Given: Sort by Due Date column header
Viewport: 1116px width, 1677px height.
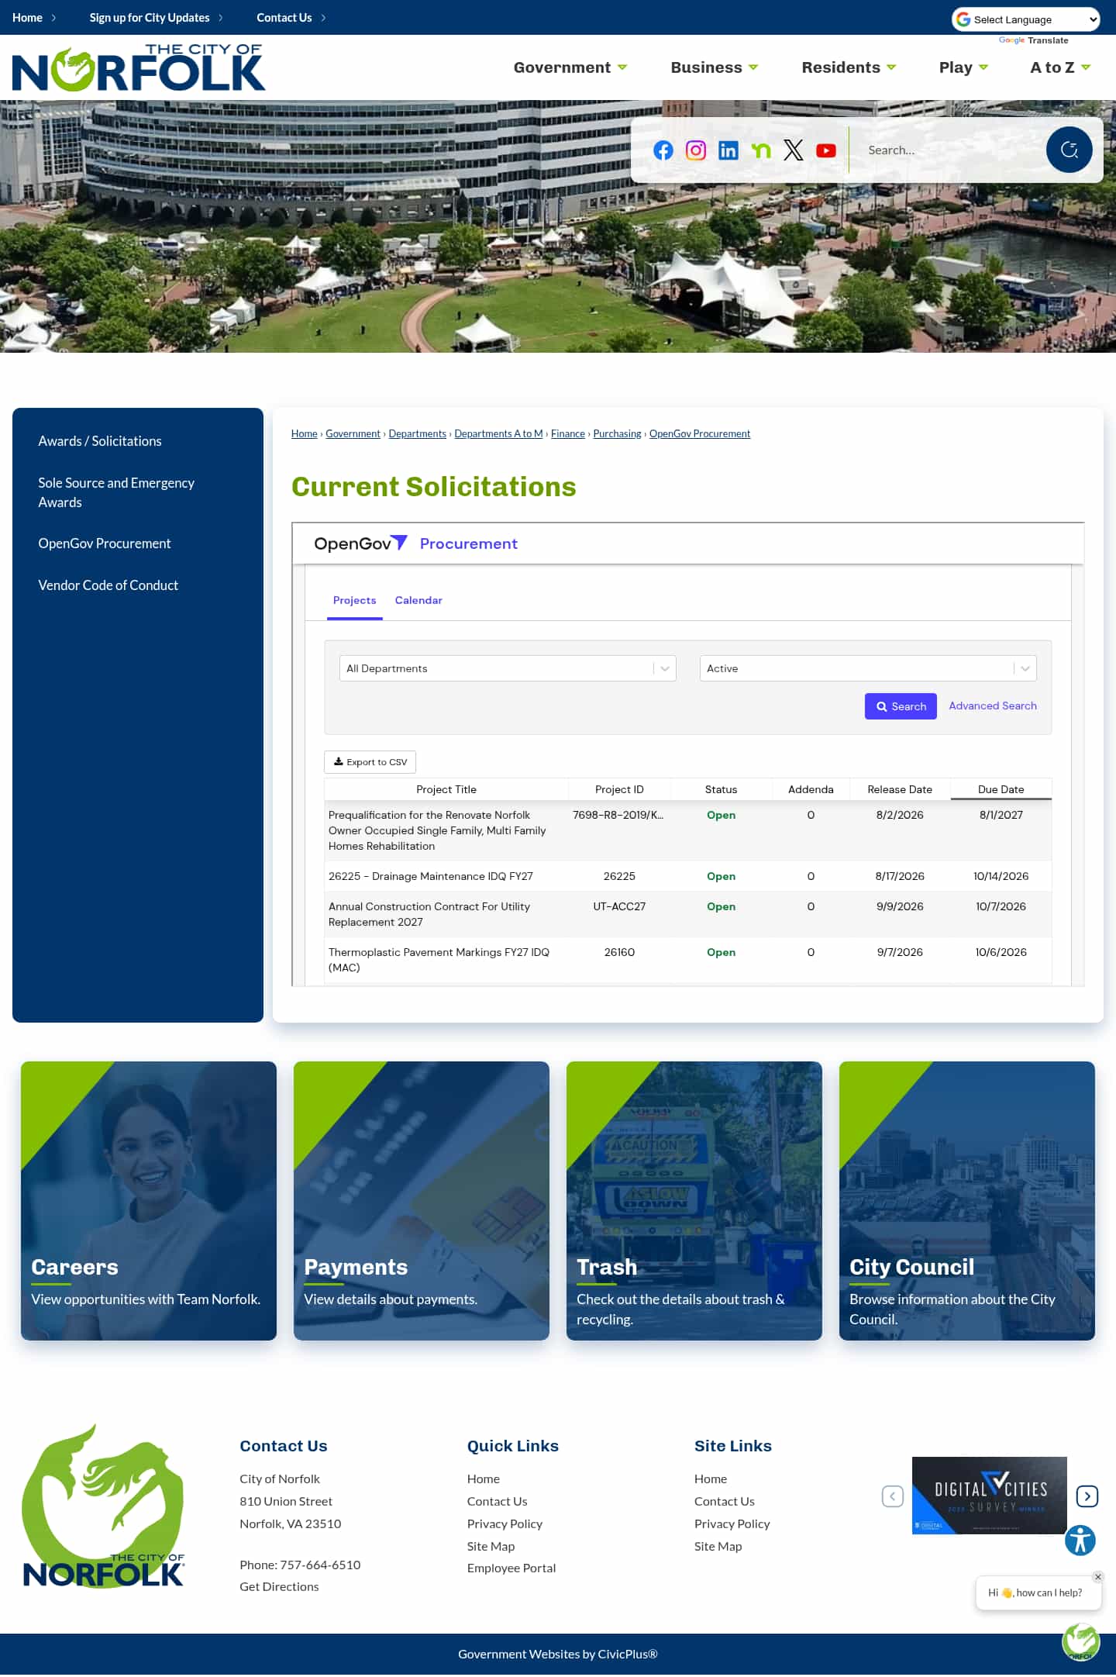Looking at the screenshot, I should (1001, 789).
